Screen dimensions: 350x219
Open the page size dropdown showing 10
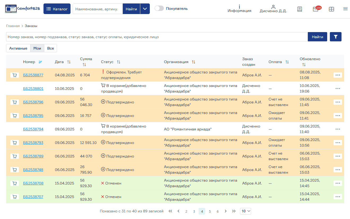pyautogui.click(x=246, y=211)
